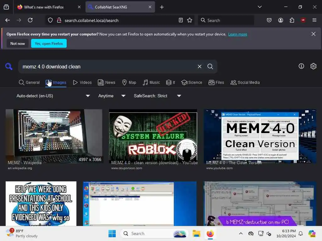Clear the search query with the X
322x241 pixels.
point(199,67)
